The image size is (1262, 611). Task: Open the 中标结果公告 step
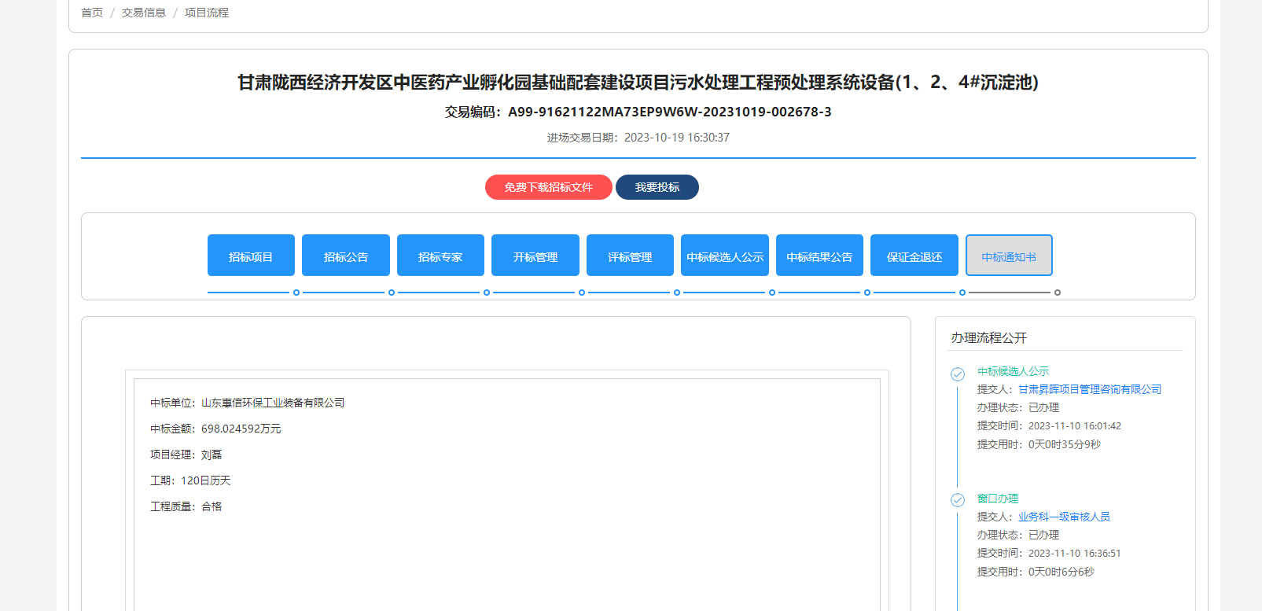coord(819,256)
